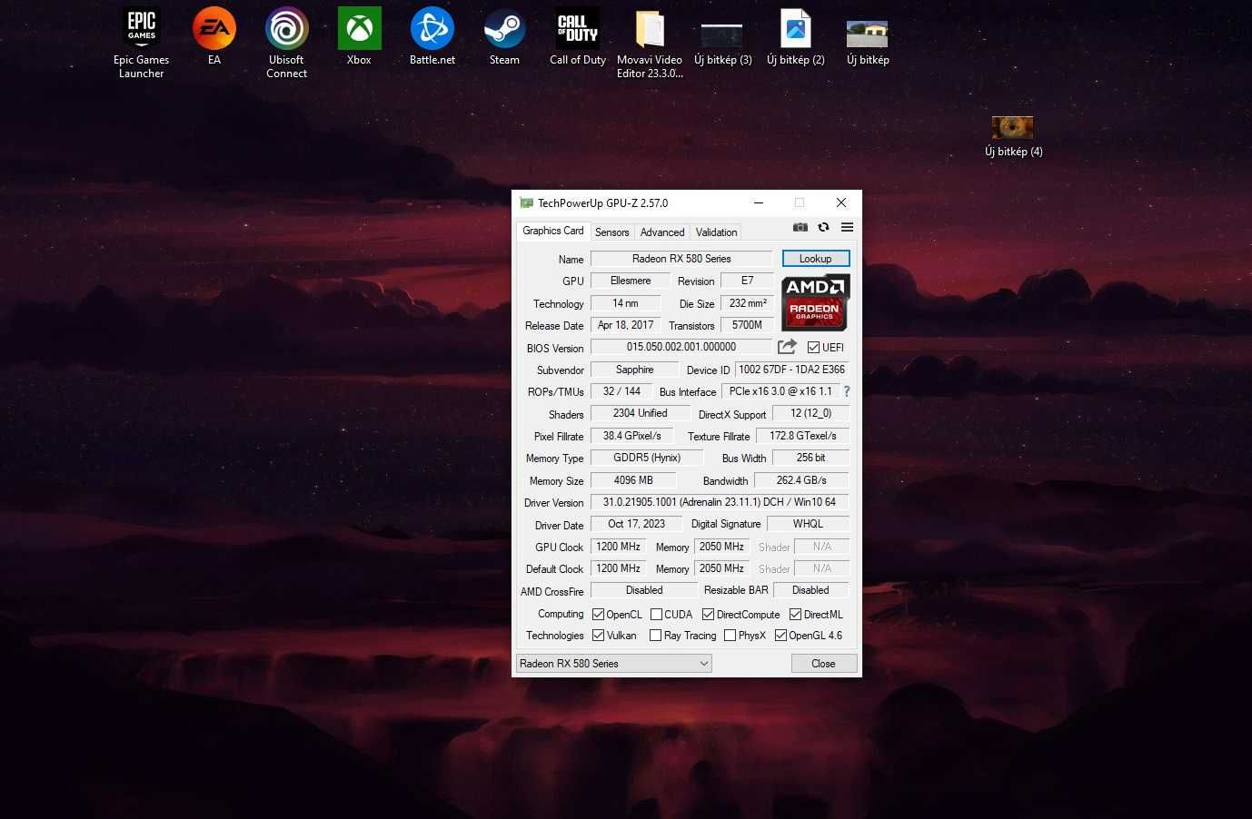This screenshot has height=819, width=1252.
Task: Click the Resizable BAR Disabled value
Action: (x=811, y=590)
